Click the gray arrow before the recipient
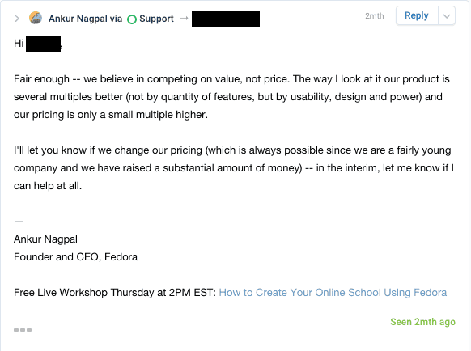Viewport: 471px width, 351px height. 185,19
